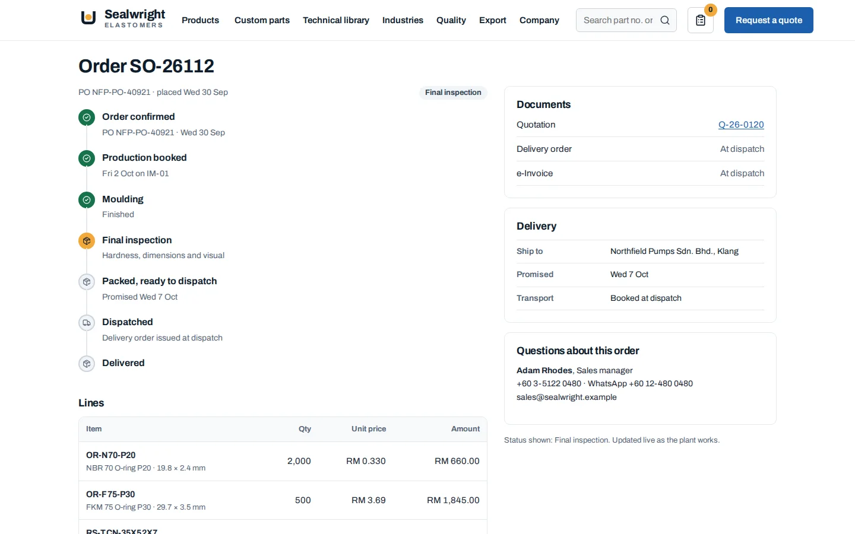The image size is (855, 534).
Task: Go to Technical library
Action: [x=336, y=20]
